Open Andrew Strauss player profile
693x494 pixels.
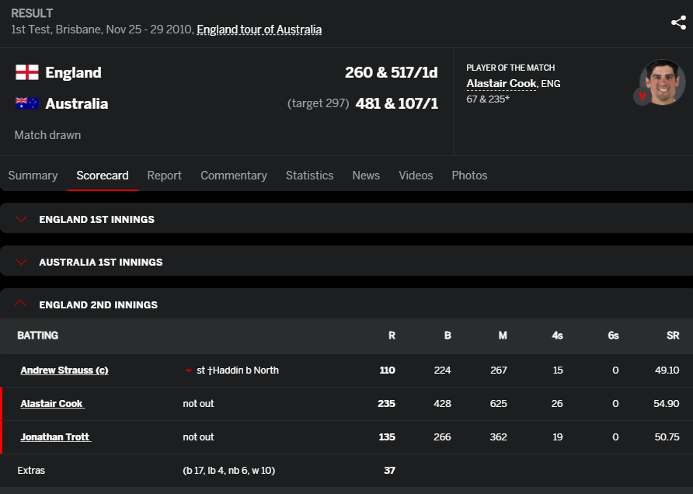tap(64, 370)
